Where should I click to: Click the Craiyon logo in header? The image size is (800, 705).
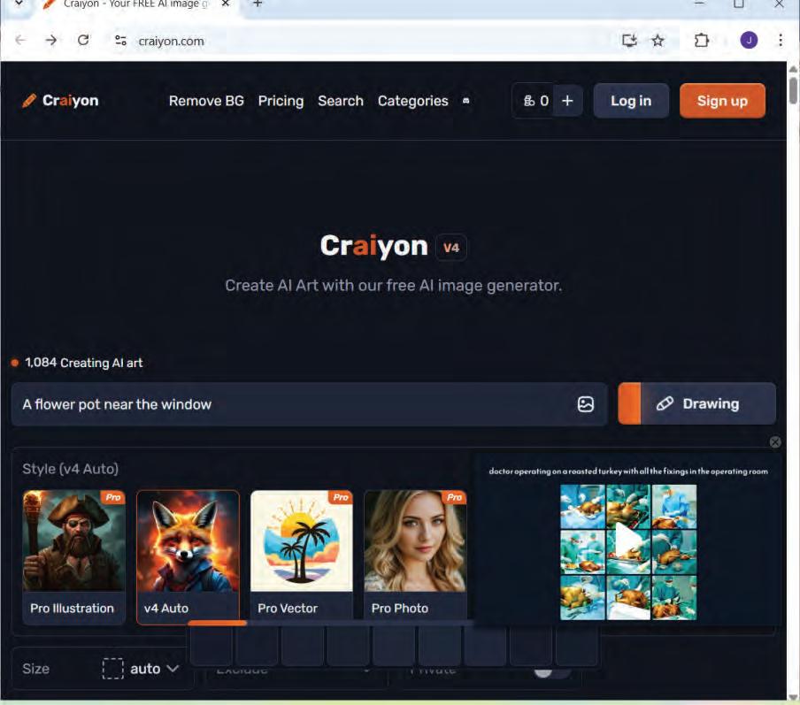pos(60,101)
